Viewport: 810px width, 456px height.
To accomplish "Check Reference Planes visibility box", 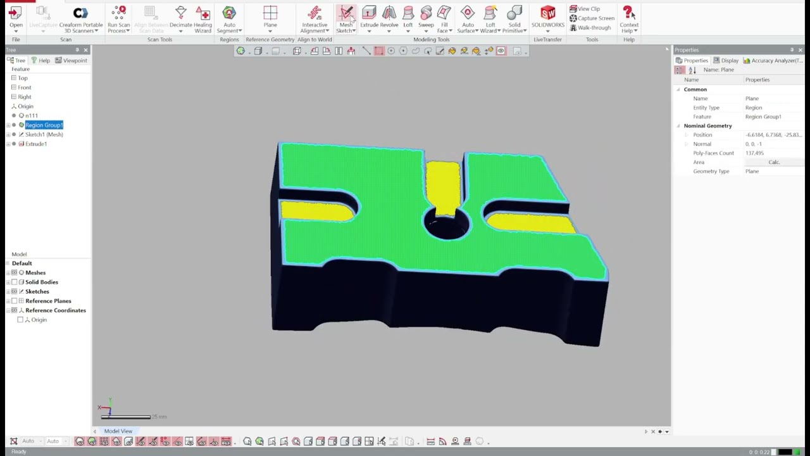I will pos(15,301).
